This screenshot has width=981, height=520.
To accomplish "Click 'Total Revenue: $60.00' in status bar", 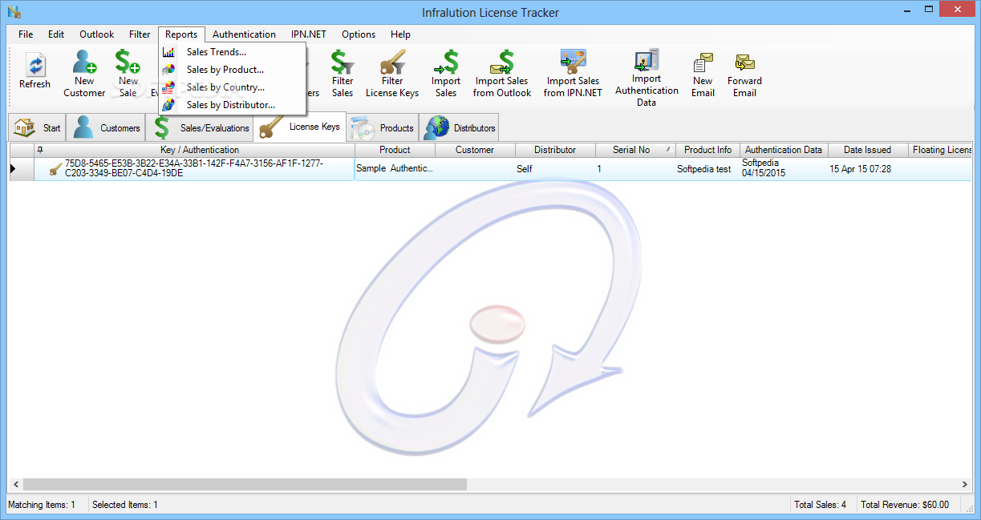I will 905,505.
